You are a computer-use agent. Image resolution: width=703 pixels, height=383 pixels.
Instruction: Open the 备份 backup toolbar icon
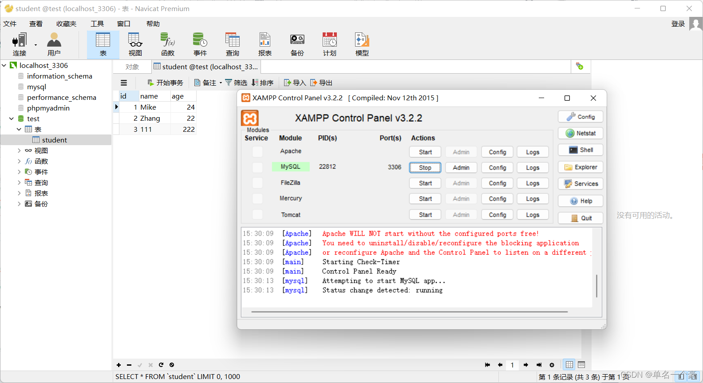297,44
